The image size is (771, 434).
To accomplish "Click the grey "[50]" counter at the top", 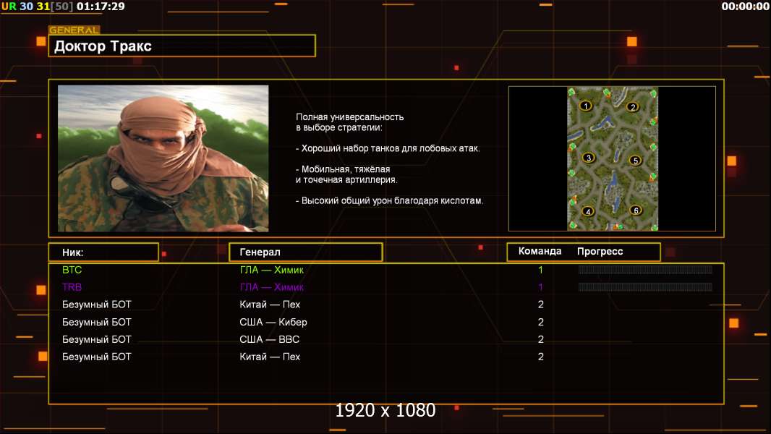I will click(62, 7).
